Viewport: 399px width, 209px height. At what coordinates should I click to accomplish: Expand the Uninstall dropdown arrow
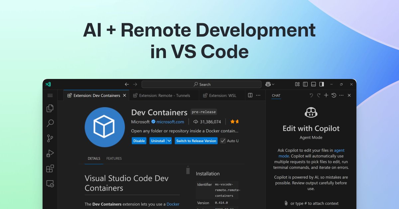point(168,140)
